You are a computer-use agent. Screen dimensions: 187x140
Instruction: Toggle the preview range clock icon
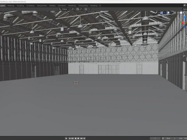163,138
